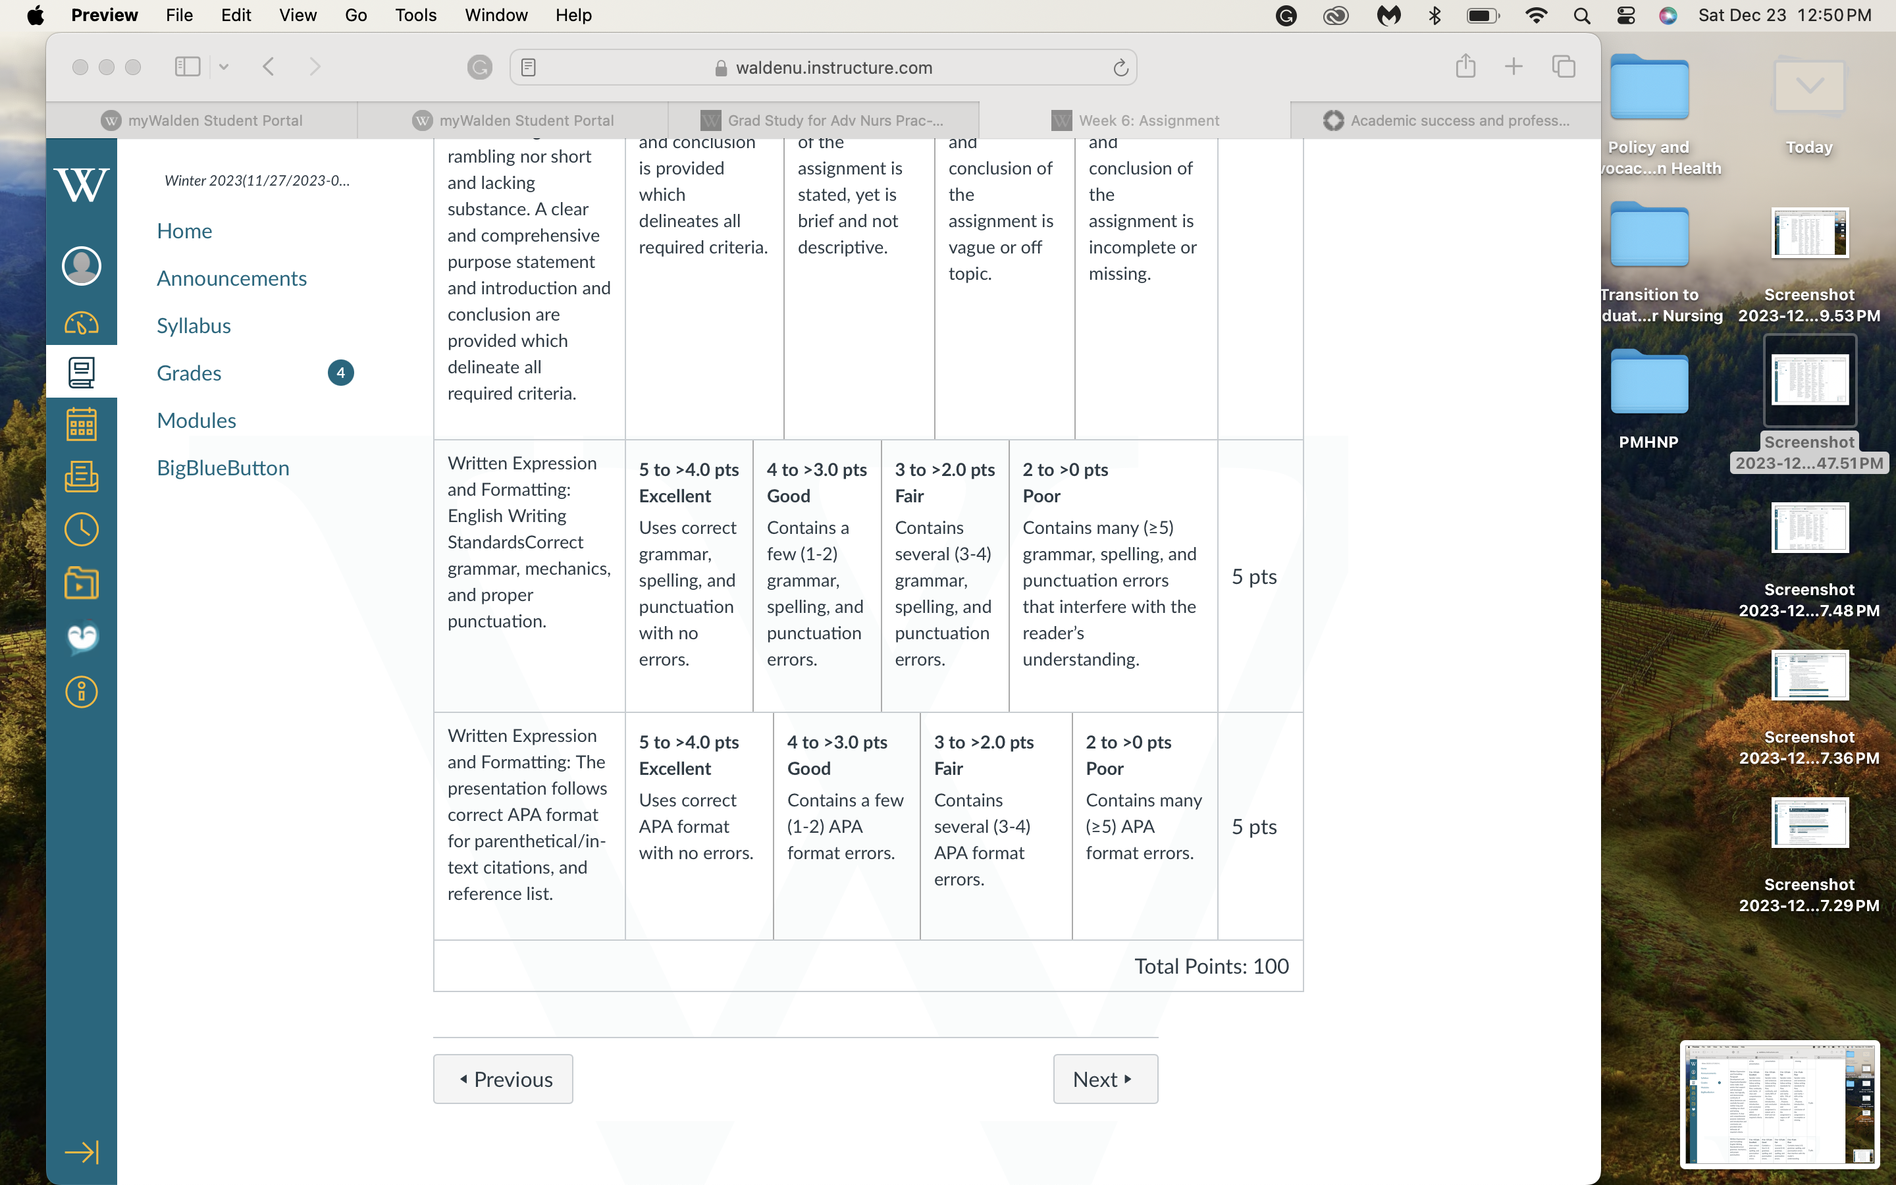
Task: Open the Wi-Fi status menu
Action: click(1537, 16)
